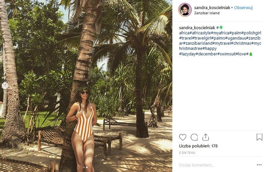Save the post with the bookmark icon
Screen dimensions: 268x172
point(259,137)
